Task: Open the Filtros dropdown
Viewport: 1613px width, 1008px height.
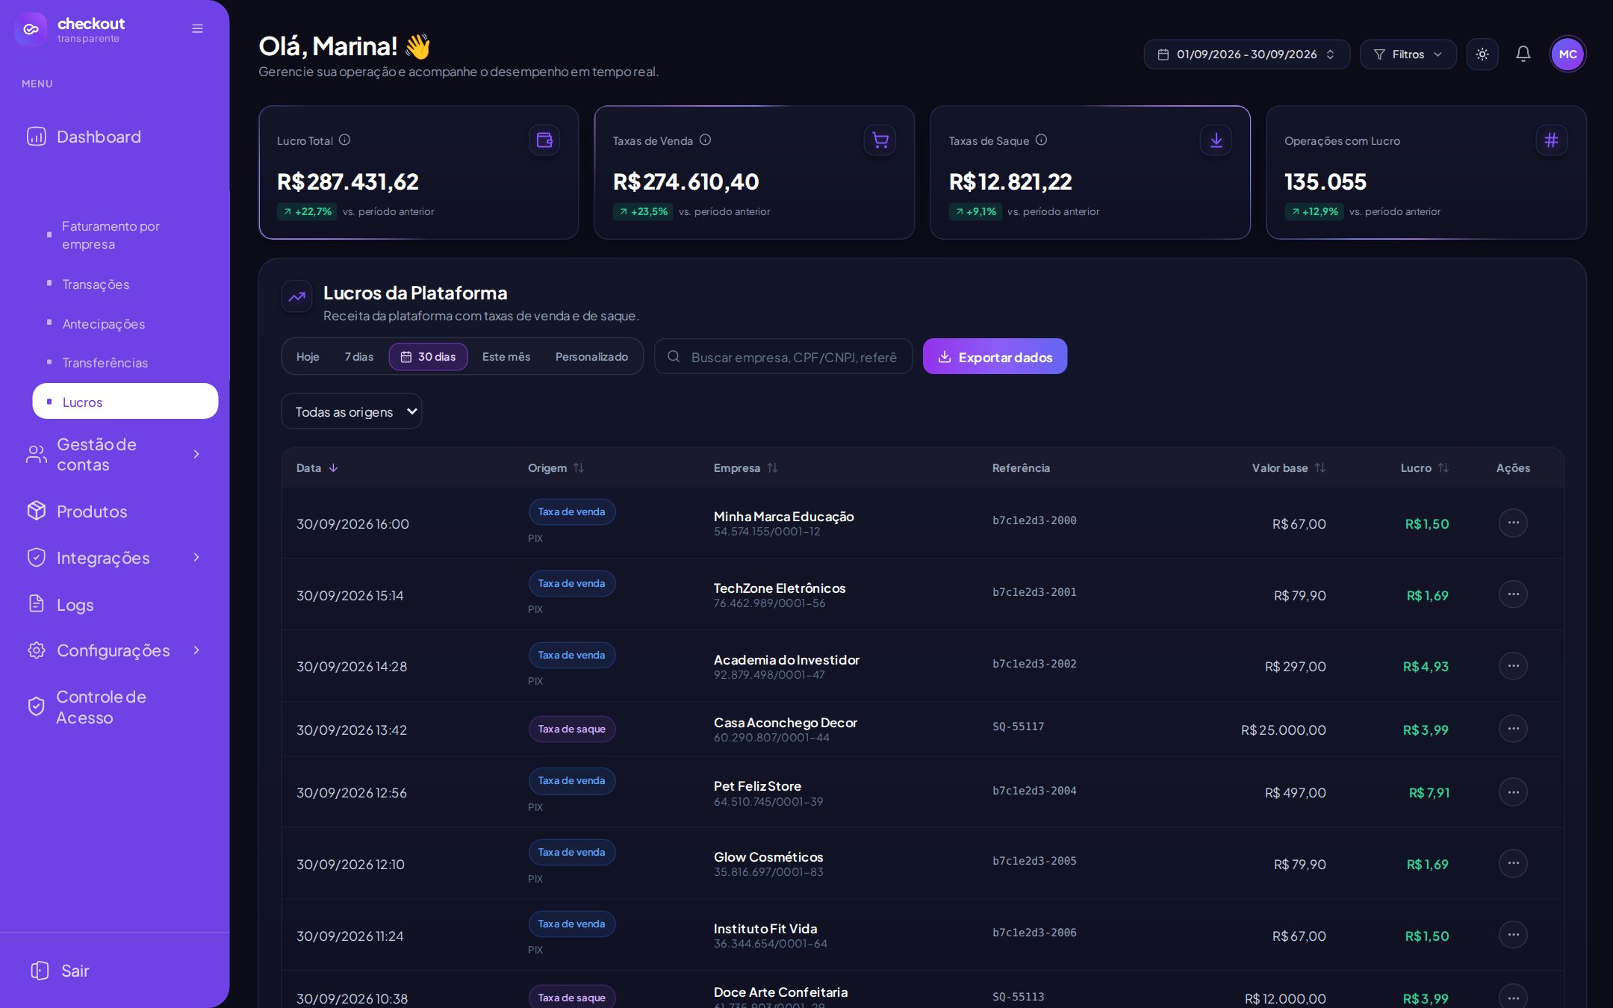Action: [1408, 55]
